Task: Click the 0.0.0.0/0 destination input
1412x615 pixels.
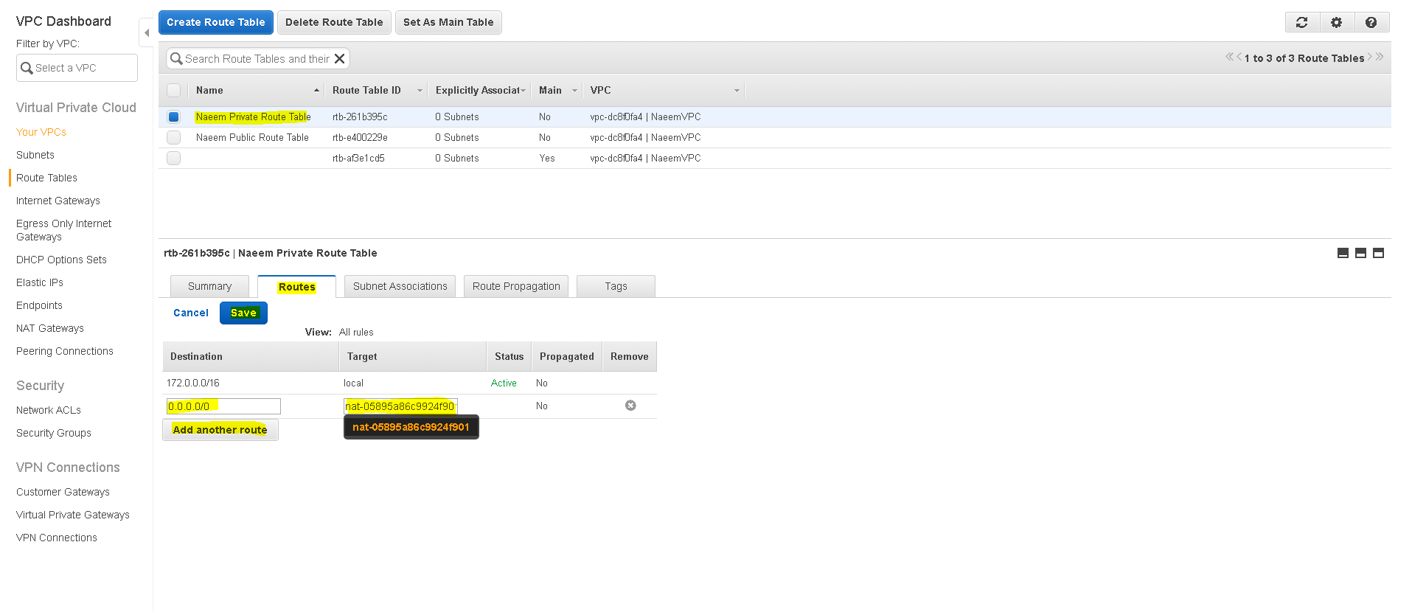Action: tap(223, 406)
